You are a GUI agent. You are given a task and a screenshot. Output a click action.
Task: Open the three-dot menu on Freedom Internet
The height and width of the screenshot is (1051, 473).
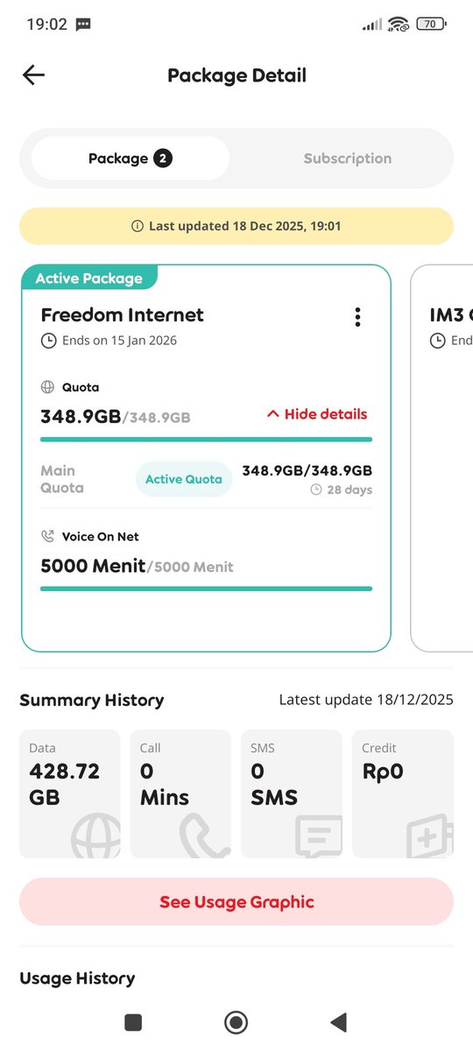click(x=357, y=317)
